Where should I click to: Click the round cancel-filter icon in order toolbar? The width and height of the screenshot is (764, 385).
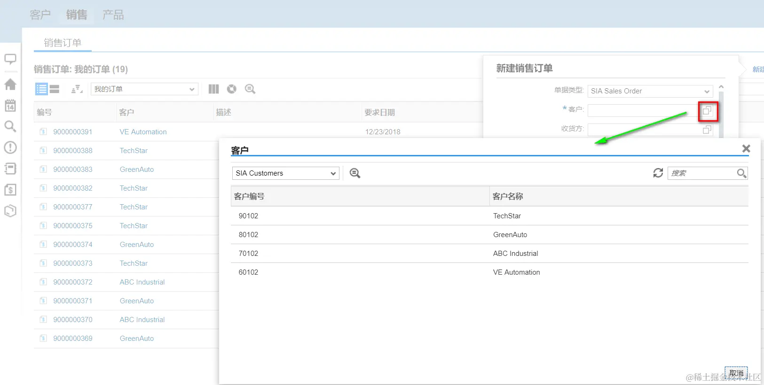pos(232,89)
